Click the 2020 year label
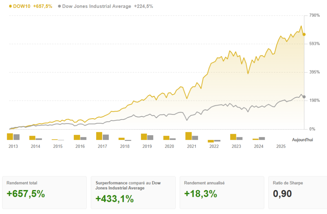 point(169,147)
